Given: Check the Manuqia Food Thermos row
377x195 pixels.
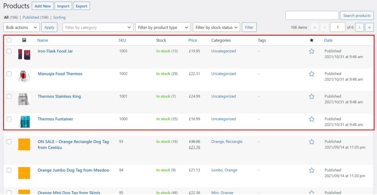Looking at the screenshot, I should tap(9, 74).
